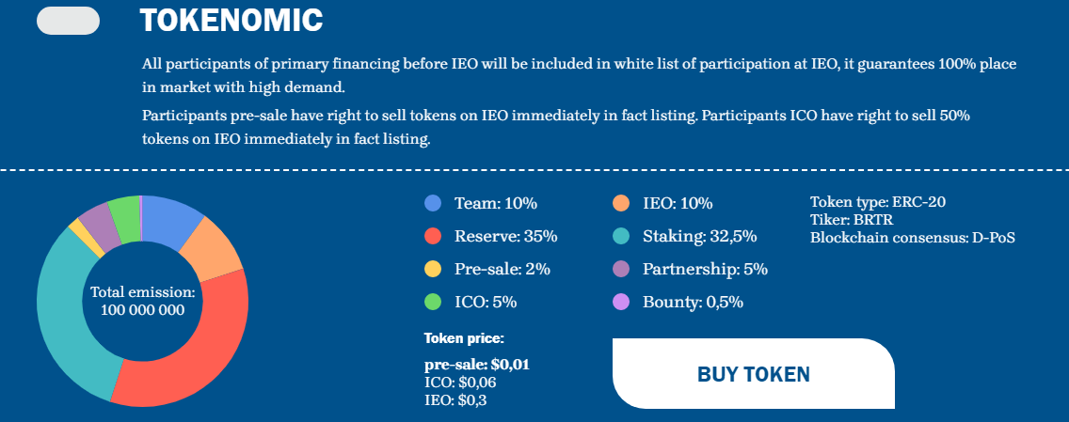
Task: Click the yellow Pre-sale legend dot
Action: (433, 269)
